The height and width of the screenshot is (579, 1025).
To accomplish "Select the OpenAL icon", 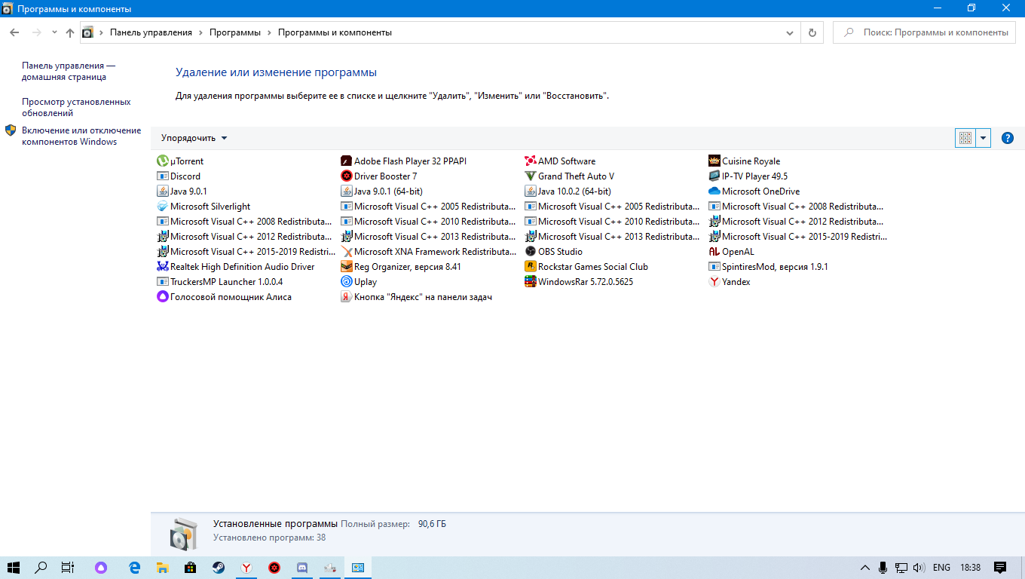I will coord(714,251).
